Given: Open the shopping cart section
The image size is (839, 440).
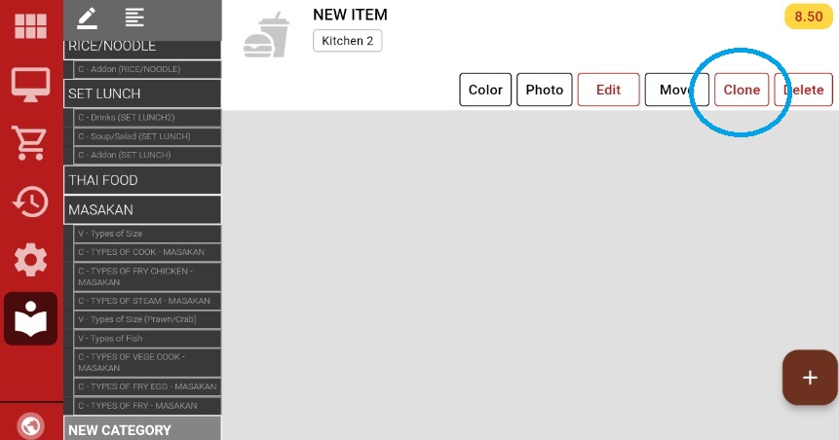Looking at the screenshot, I should coord(30,143).
